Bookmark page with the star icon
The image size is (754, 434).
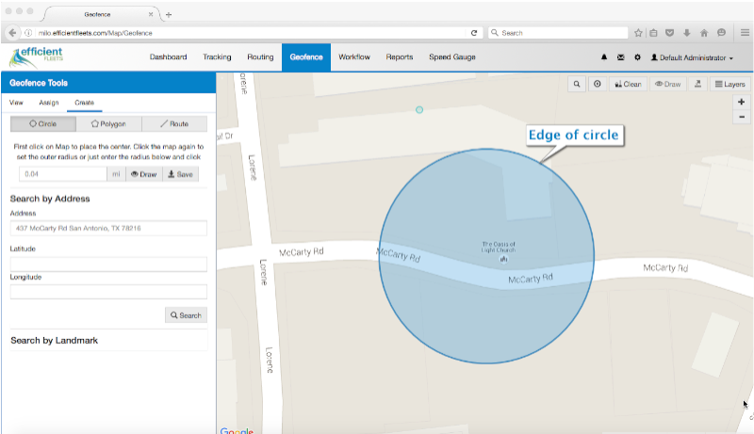pos(638,33)
